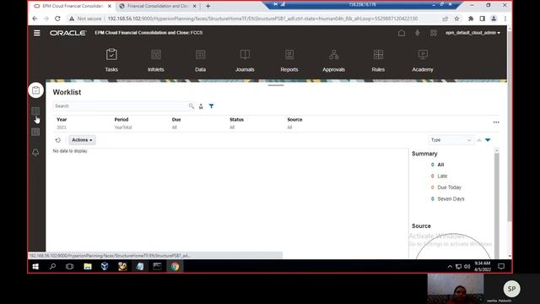Switch to EPM Cloud Financial Consolidation browser tab

coord(73,6)
